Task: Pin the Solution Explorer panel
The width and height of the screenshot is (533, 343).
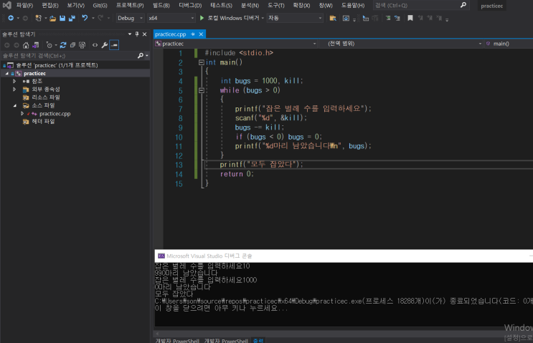Action: pos(137,34)
